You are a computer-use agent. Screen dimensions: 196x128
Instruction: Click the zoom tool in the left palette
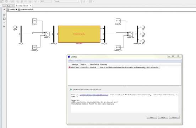tap(4, 15)
